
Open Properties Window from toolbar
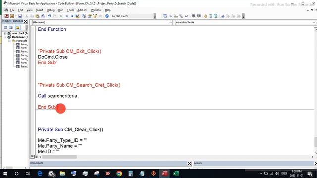(x=89, y=16)
